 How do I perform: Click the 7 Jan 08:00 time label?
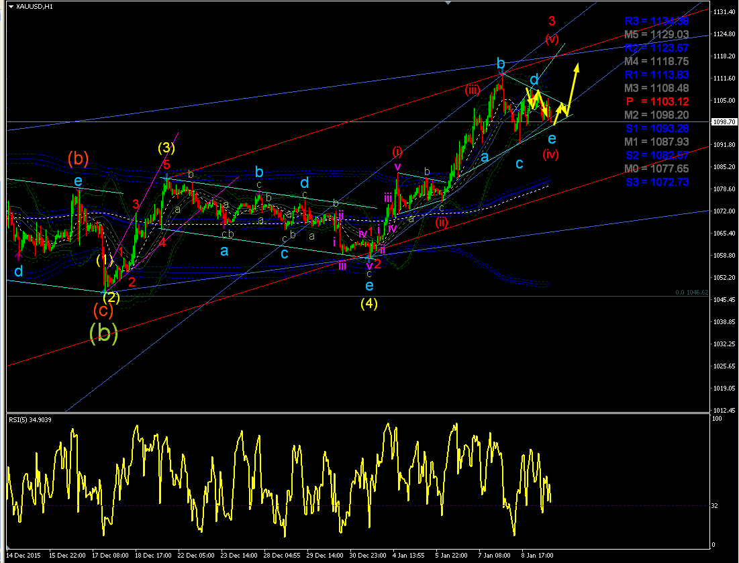click(x=495, y=555)
